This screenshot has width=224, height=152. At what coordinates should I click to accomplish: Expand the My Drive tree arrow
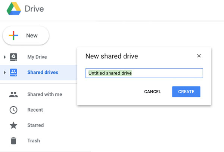(5, 57)
